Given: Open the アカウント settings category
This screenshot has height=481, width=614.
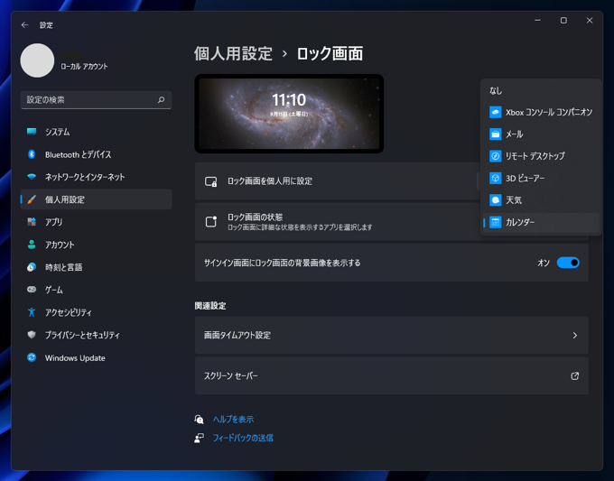Looking at the screenshot, I should point(96,245).
